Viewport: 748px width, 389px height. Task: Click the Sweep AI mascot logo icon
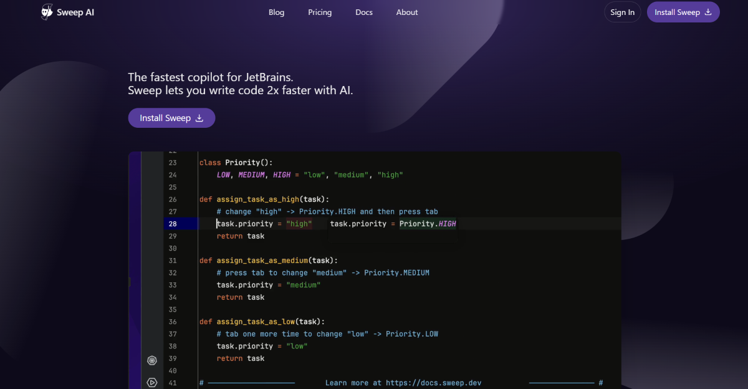pyautogui.click(x=47, y=12)
